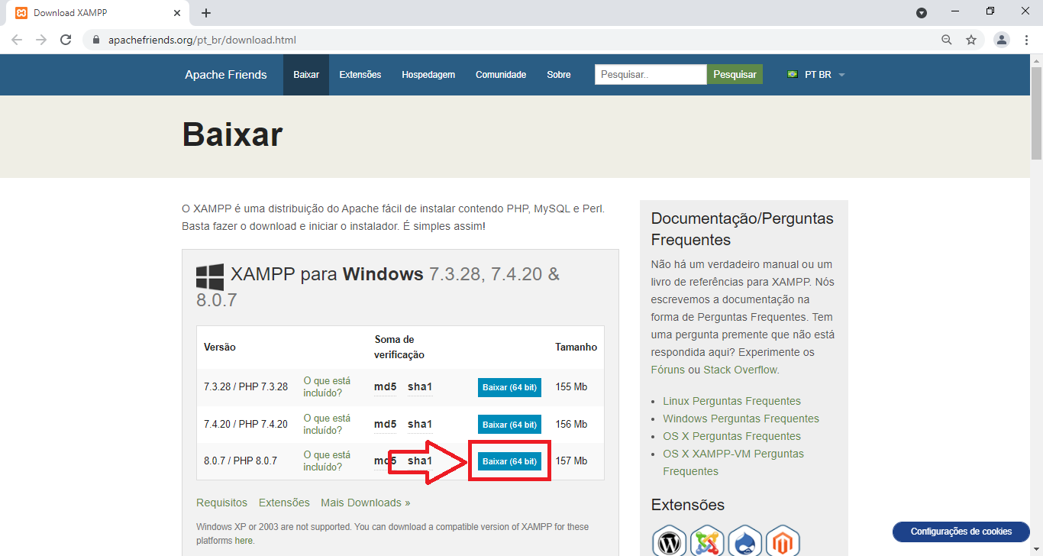This screenshot has height=556, width=1043.
Task: Expand the PT BR language dropdown
Action: (817, 75)
